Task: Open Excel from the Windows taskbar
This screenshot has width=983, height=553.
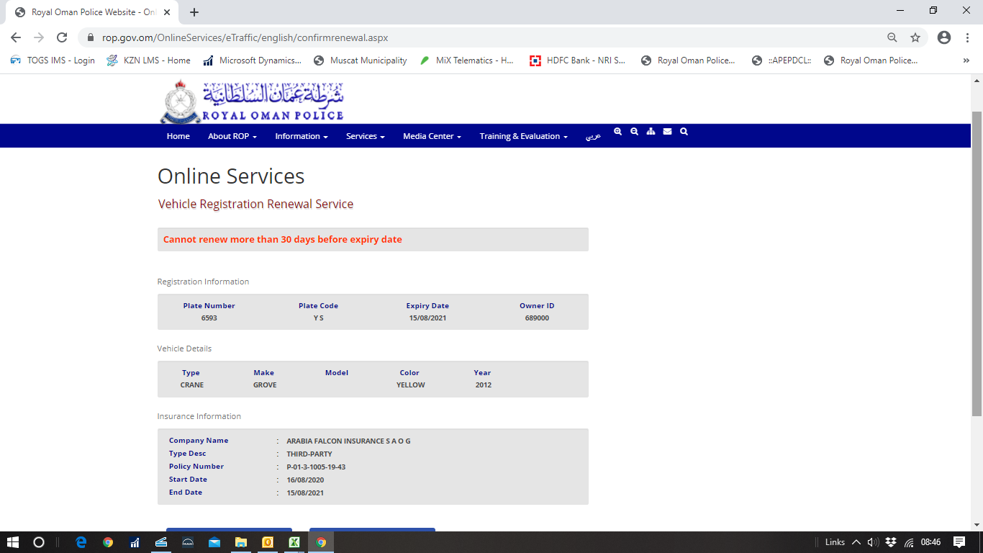Action: 294,542
